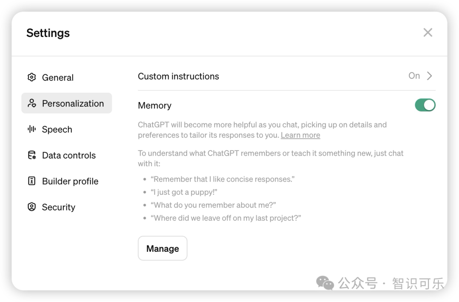Click the waveform icon beside Speech
This screenshot has width=459, height=302.
(32, 129)
